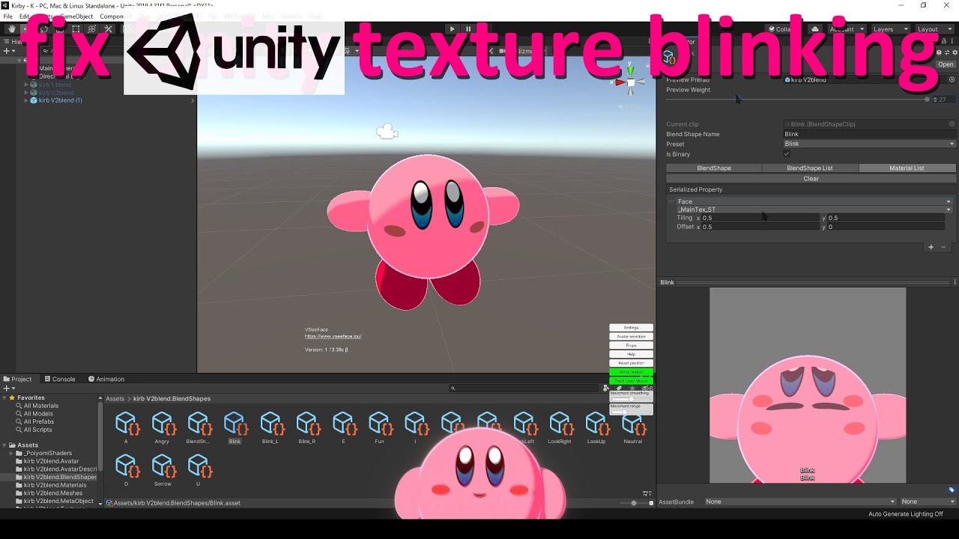Open the Preset Blink dropdown

click(x=870, y=144)
